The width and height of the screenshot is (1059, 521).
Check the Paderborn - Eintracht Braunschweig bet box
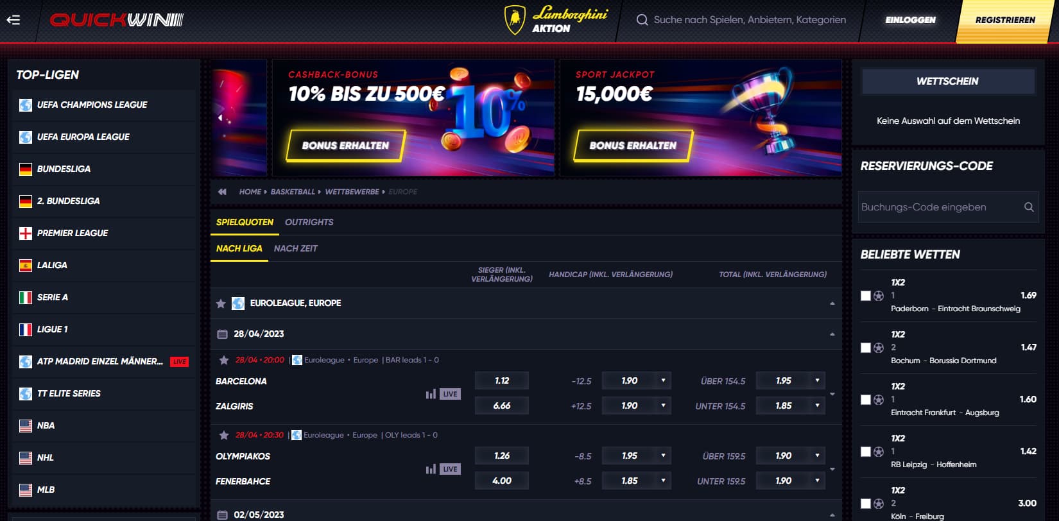tap(866, 296)
